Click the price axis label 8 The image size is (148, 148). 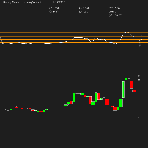tap(138, 99)
